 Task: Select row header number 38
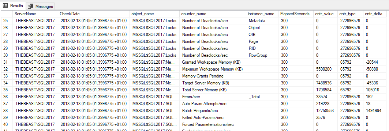[x=6, y=111]
